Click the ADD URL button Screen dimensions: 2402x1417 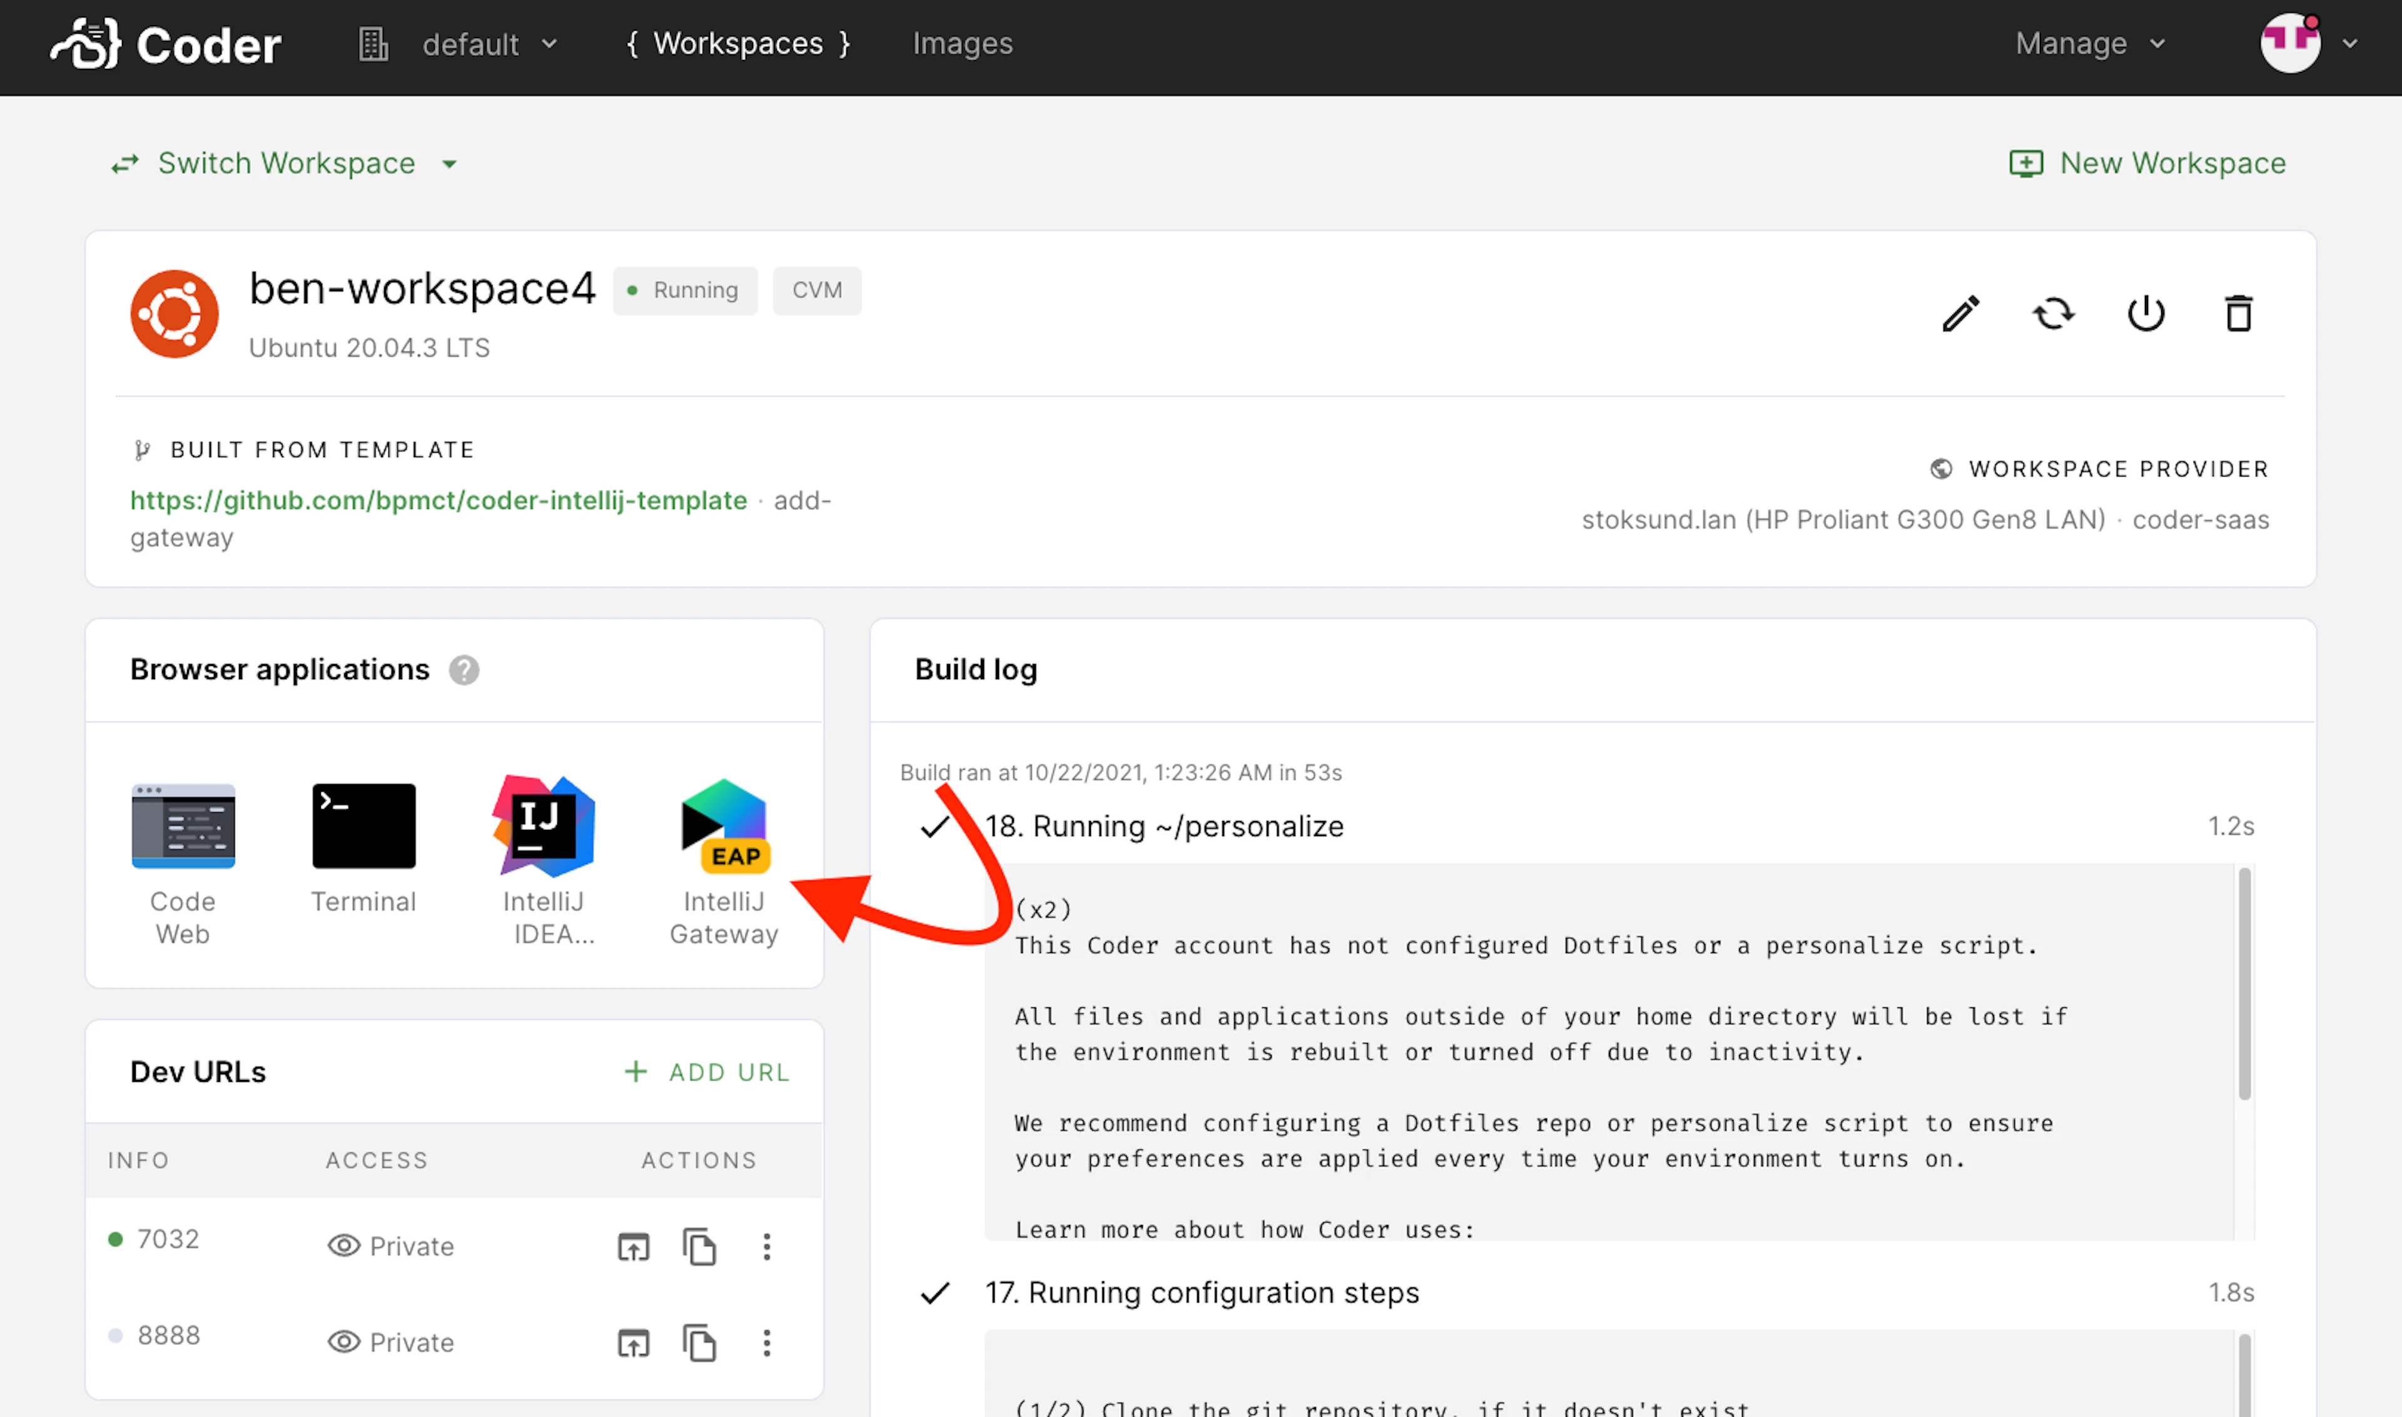pos(707,1072)
